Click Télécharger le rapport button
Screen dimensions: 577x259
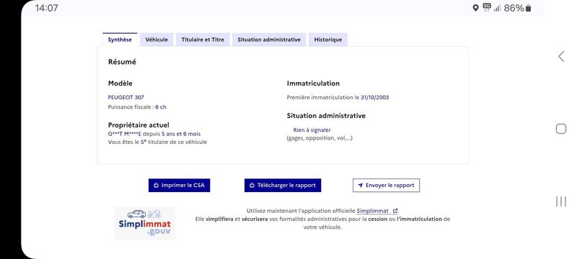[x=283, y=186]
